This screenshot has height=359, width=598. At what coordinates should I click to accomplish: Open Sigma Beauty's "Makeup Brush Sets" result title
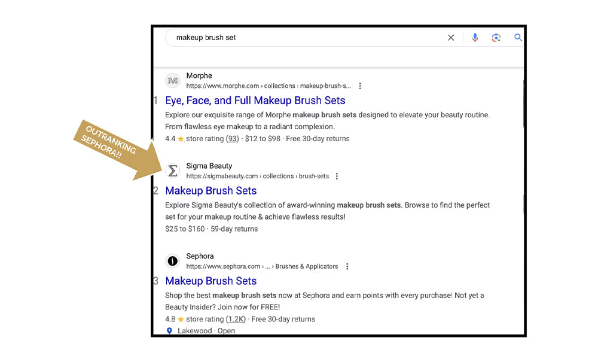tap(211, 191)
